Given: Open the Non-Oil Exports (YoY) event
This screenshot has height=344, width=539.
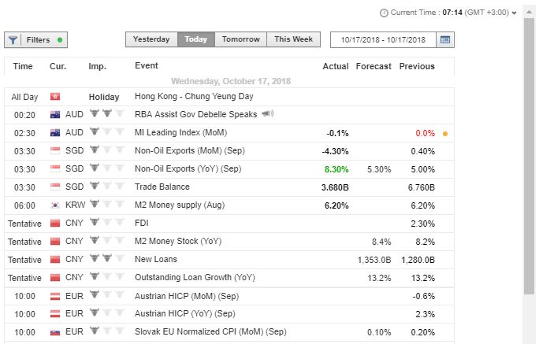Looking at the screenshot, I should pos(187,168).
